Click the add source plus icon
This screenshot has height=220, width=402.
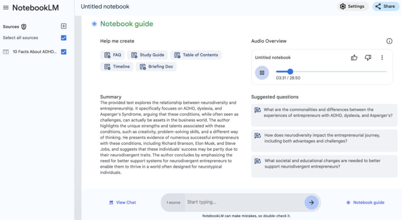coord(64,26)
